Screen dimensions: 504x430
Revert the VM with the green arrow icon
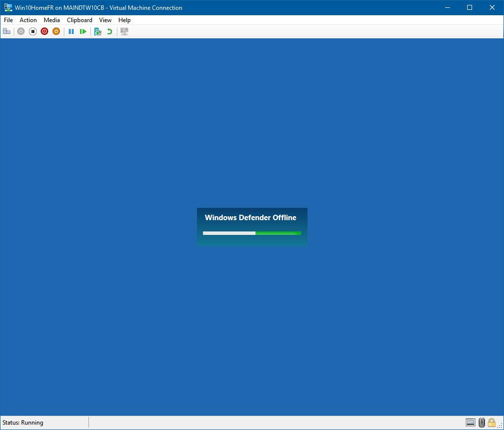point(110,31)
